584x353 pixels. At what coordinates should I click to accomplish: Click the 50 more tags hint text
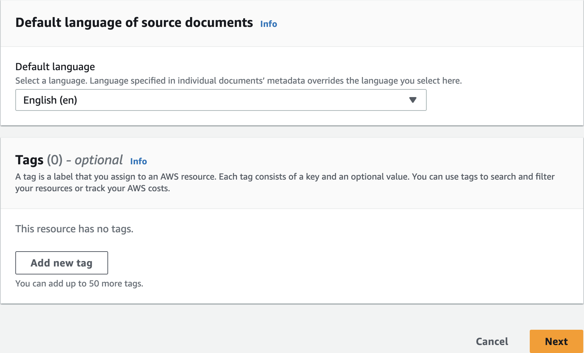(79, 284)
